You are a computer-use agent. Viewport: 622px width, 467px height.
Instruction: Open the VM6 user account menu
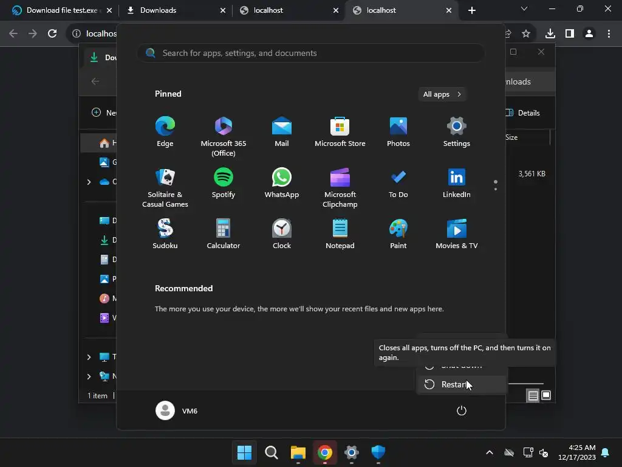pos(177,410)
